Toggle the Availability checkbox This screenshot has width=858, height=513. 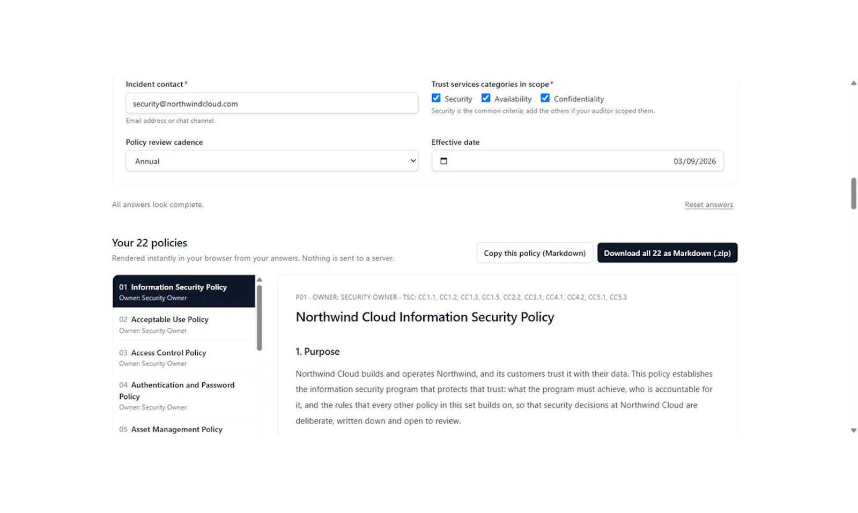[x=486, y=98]
